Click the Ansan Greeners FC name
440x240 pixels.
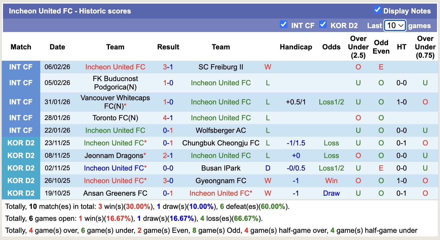click(115, 193)
